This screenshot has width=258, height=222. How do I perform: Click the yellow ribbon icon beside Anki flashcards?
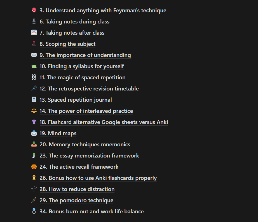tap(34, 178)
